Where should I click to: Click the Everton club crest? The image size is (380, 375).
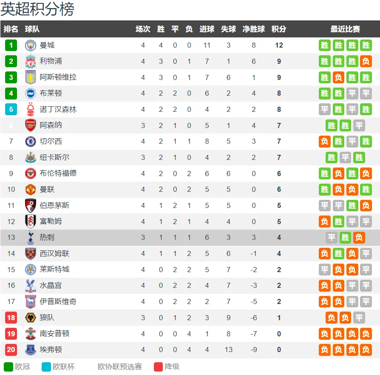31,349
